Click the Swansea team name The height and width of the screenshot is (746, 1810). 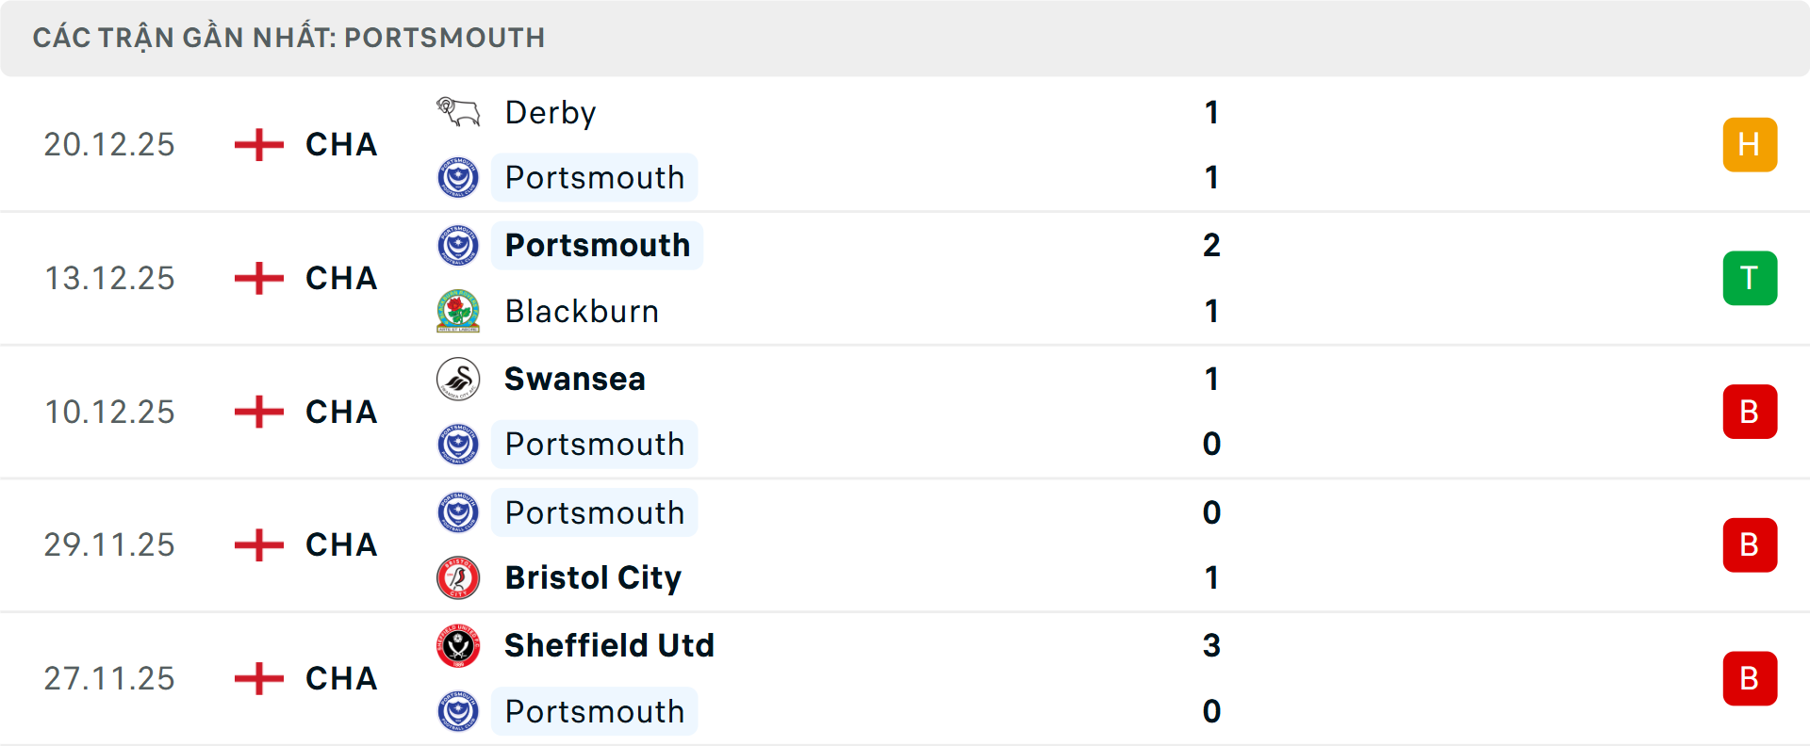(x=574, y=379)
